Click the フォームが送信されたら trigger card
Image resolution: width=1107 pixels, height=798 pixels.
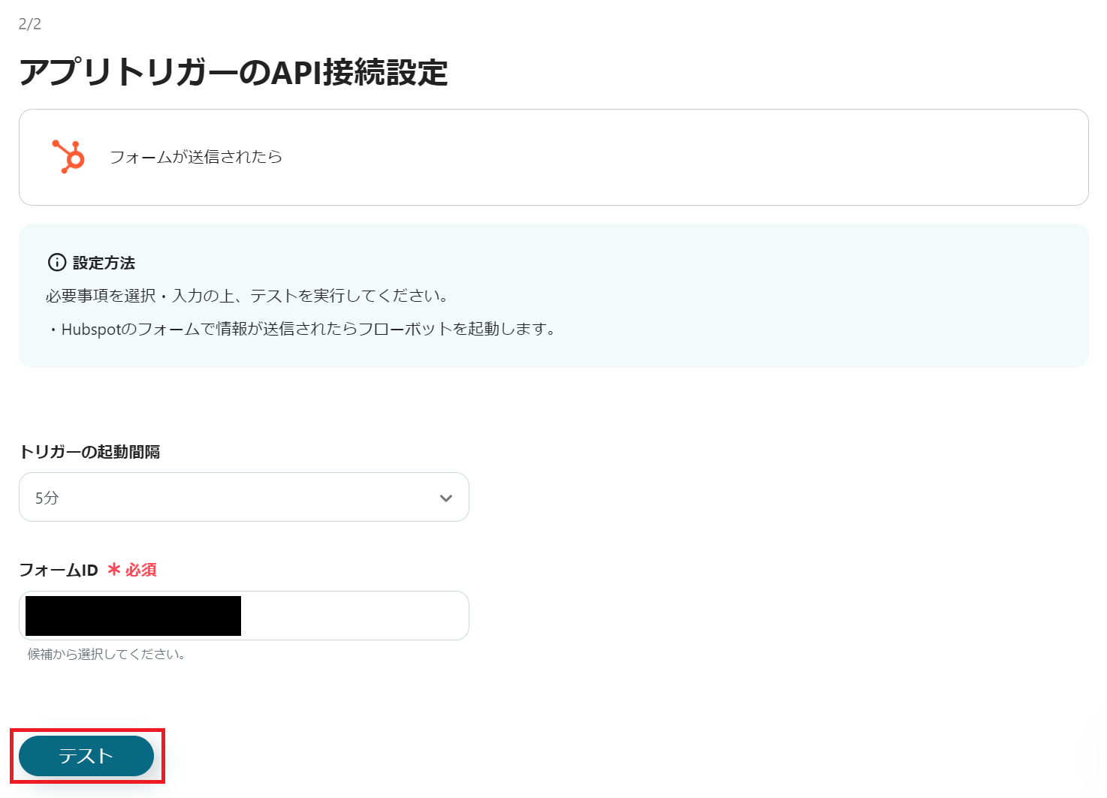pos(553,157)
